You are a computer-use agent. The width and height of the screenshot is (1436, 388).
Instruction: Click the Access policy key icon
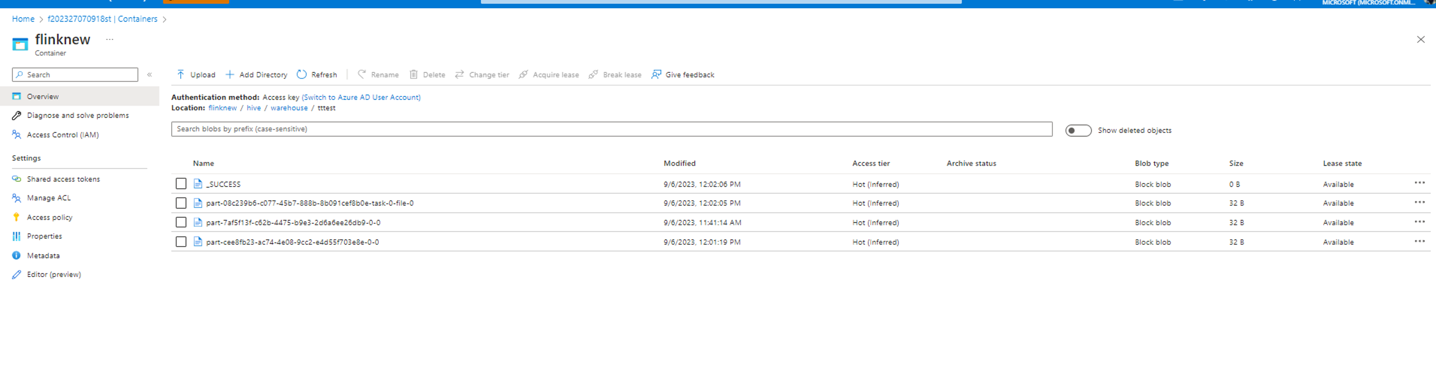17,218
